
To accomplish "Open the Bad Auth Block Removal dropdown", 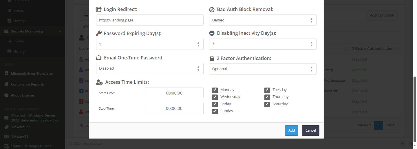I will [x=263, y=20].
